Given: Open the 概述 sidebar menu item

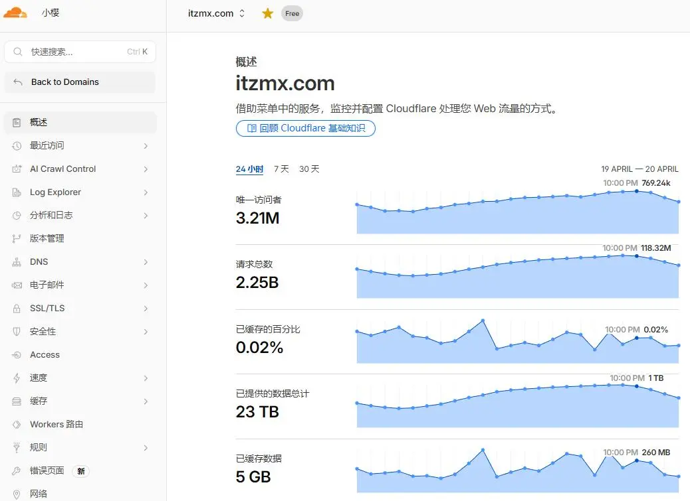Looking at the screenshot, I should point(80,123).
